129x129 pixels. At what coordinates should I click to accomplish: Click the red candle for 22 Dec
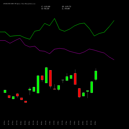(79, 93)
